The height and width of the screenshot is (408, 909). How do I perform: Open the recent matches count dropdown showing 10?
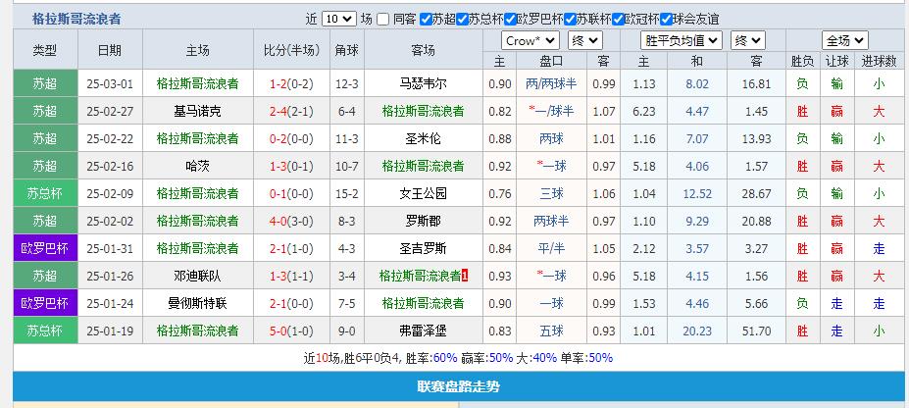(338, 19)
